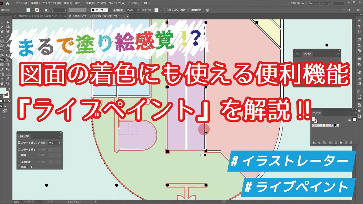Enable カラー(線) checkbox
Viewport: 363px width, 204px height.
[x=19, y=150]
